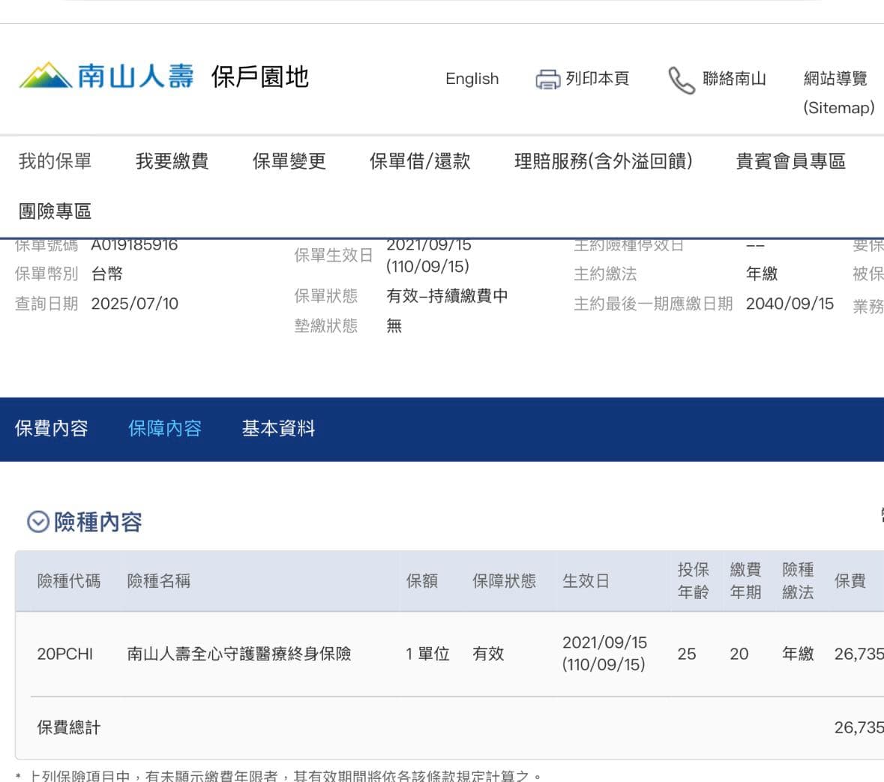
Task: Click the 繳費年期 column header
Action: tap(745, 581)
